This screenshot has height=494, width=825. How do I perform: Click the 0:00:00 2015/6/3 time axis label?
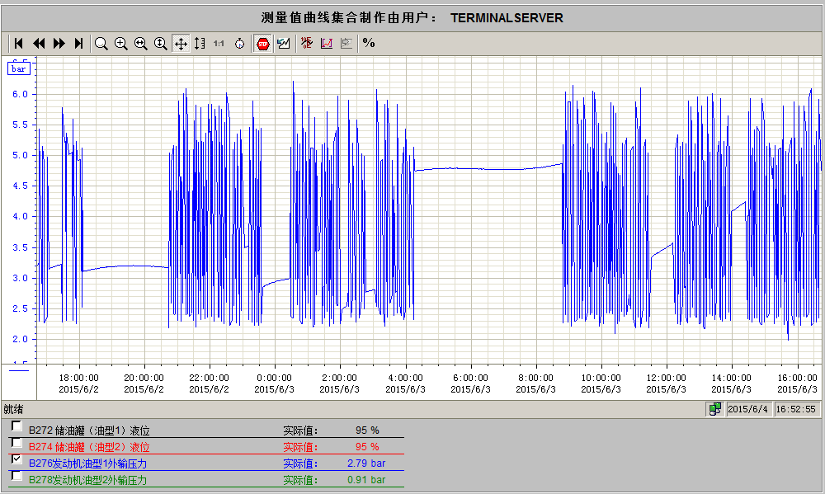click(274, 383)
